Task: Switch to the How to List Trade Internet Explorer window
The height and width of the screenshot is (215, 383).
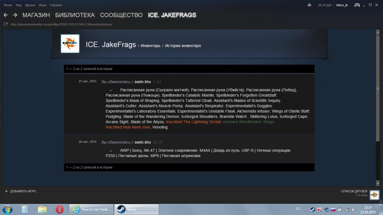Action: pos(92,209)
